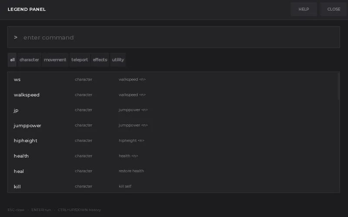Viewport: 348px width, 217px height.
Task: Select the utility filter tab
Action: pyautogui.click(x=118, y=60)
